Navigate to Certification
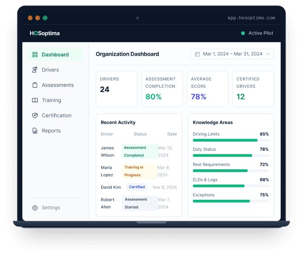The height and width of the screenshot is (257, 303). point(56,115)
